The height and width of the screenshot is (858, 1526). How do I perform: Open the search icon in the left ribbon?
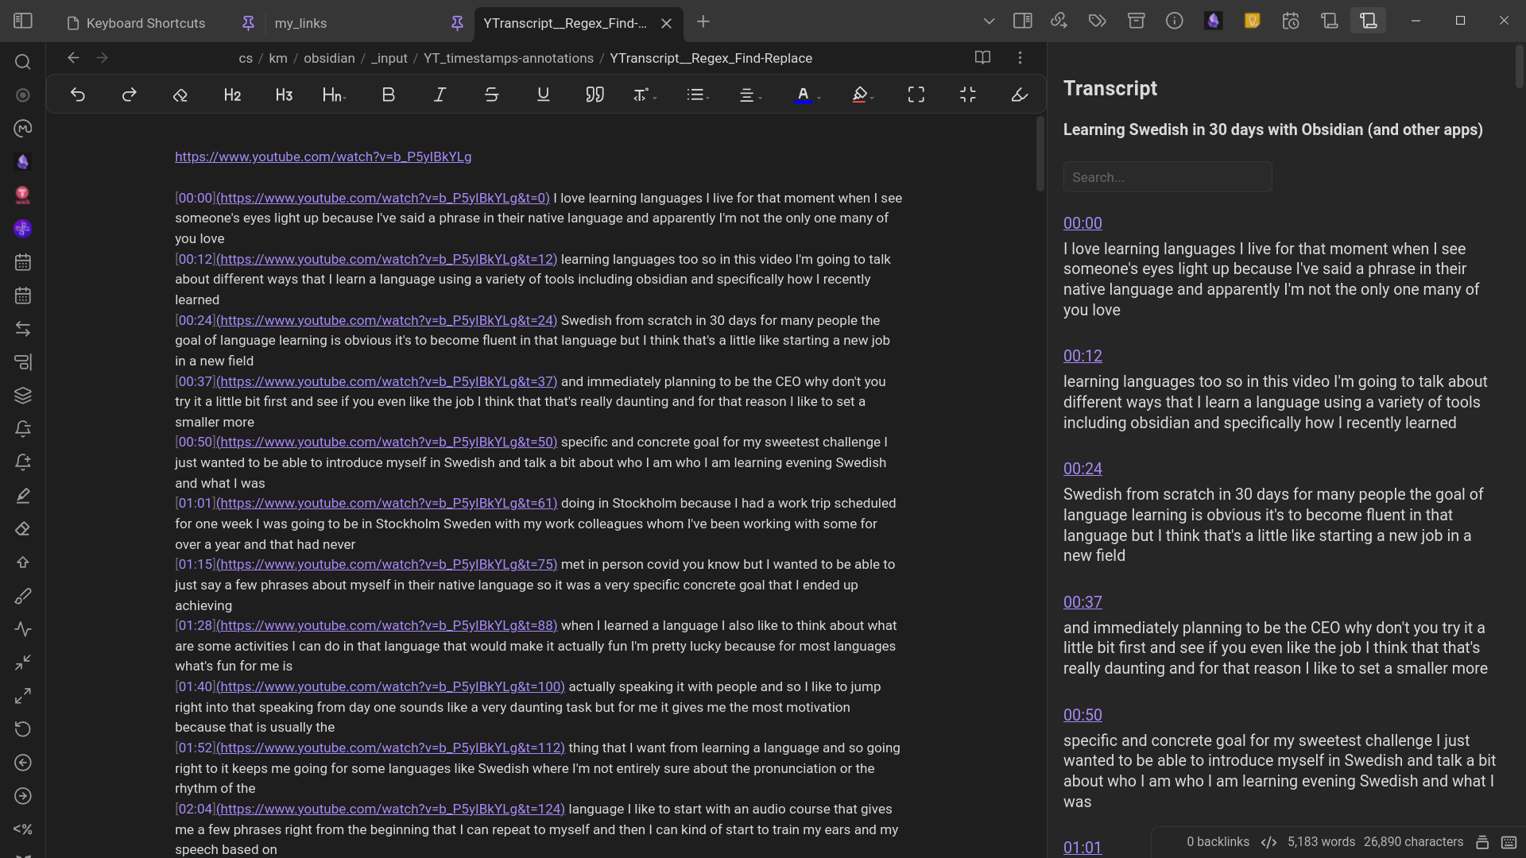click(x=22, y=61)
